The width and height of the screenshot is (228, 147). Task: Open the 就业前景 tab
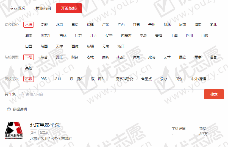(43, 8)
